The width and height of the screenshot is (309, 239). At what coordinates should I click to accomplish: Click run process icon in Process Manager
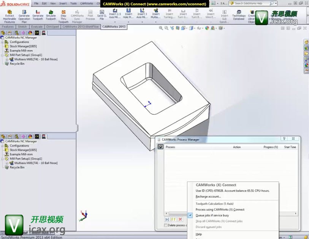167,219
